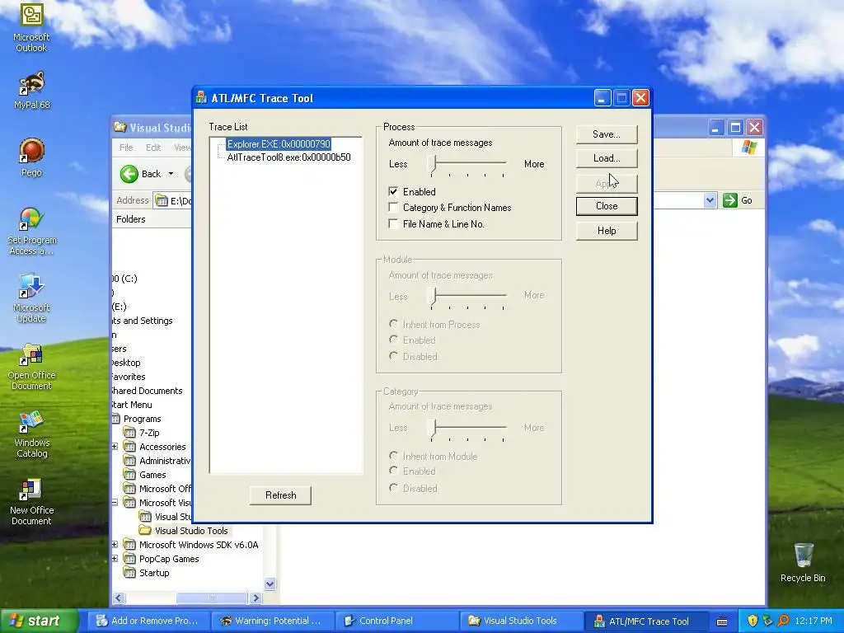Click the ATL/MFC Trace Tool title bar icon
844x633 pixels.
coord(201,97)
